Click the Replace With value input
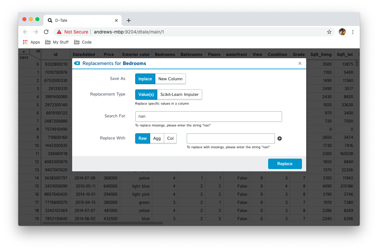This screenshot has height=250, width=378. point(231,138)
